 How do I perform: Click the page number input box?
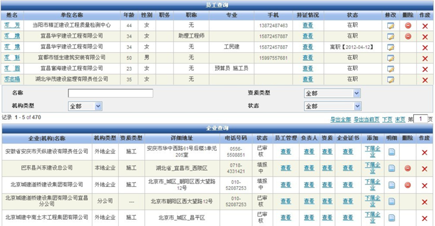(420, 119)
